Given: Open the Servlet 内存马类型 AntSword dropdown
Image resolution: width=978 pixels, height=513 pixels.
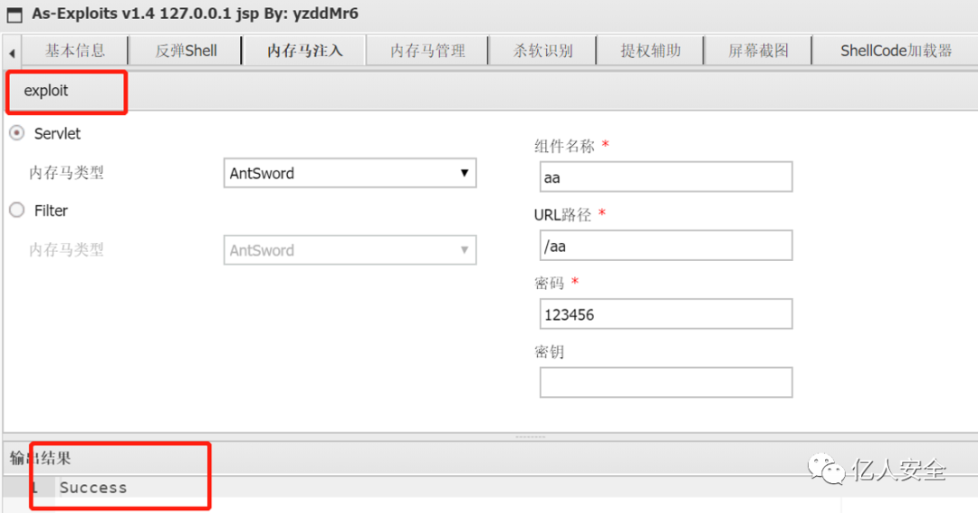Looking at the screenshot, I should (350, 173).
